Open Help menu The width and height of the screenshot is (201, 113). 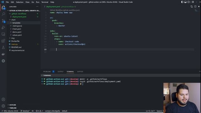[52, 2]
